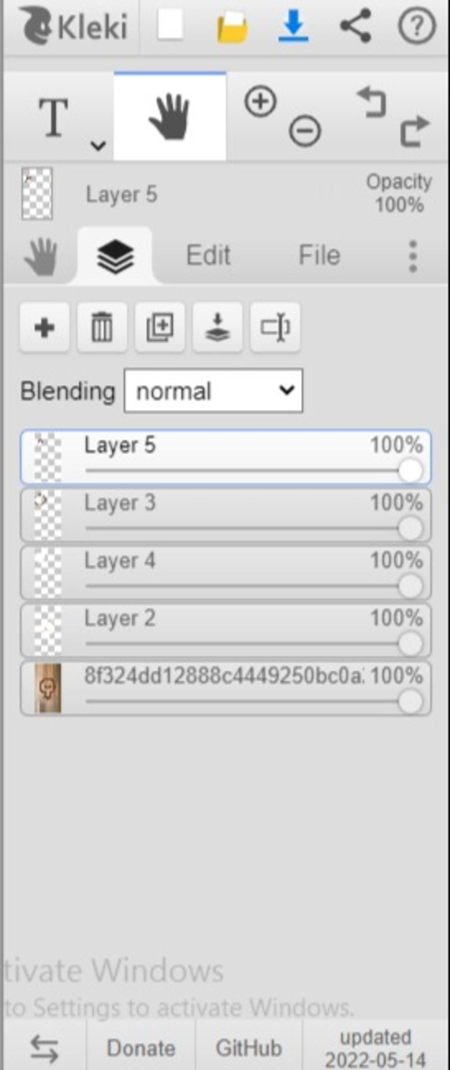Rename the selected layer
The width and height of the screenshot is (450, 1070).
pyautogui.click(x=275, y=328)
